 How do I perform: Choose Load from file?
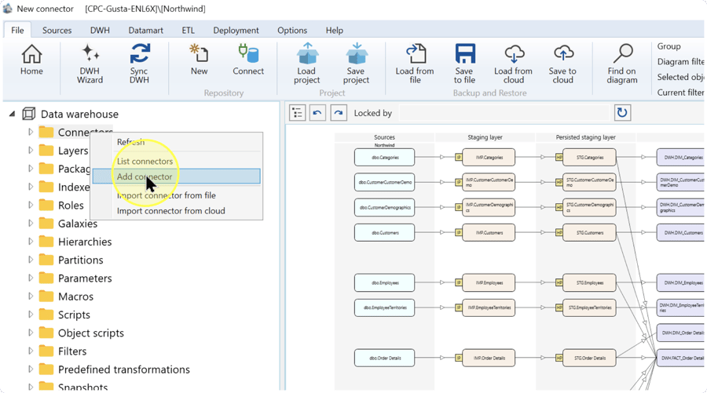pos(416,53)
